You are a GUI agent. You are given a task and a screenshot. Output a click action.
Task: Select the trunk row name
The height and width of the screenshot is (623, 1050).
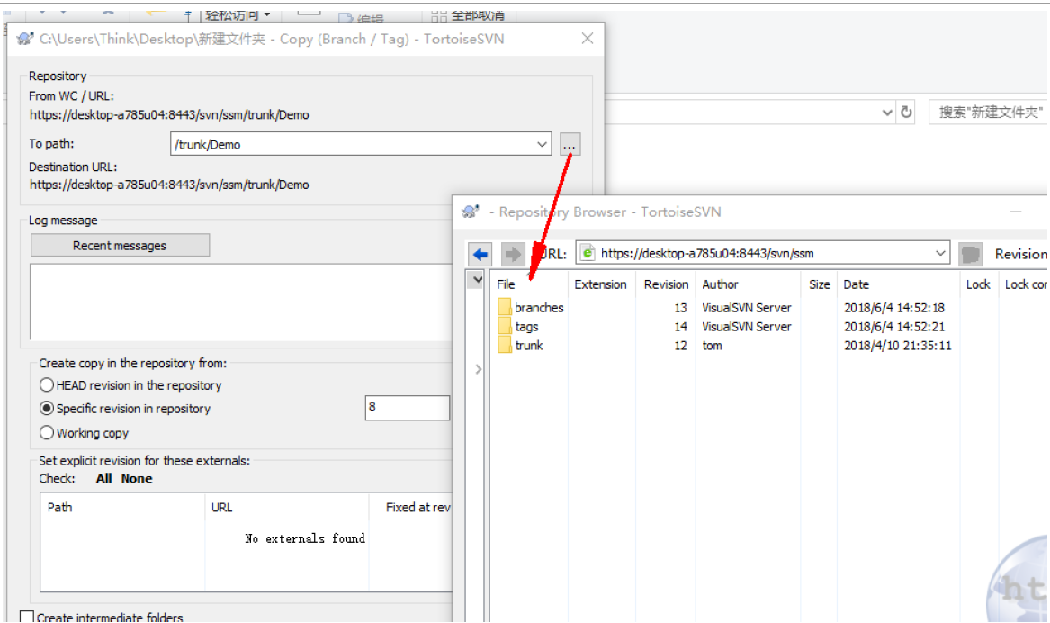[x=529, y=345]
